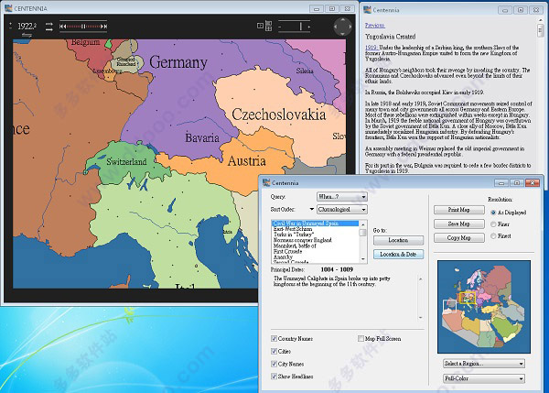Pause the timeline animation
Image resolution: width=549 pixels, height=393 pixels.
[x=83, y=27]
